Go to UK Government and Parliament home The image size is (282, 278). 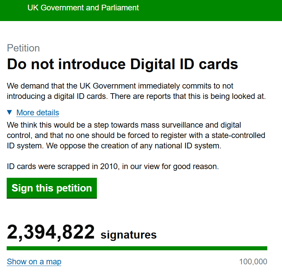[x=83, y=8]
